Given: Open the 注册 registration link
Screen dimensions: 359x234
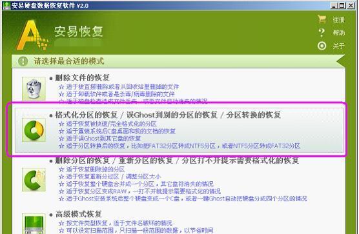Looking at the screenshot, I should (339, 20).
